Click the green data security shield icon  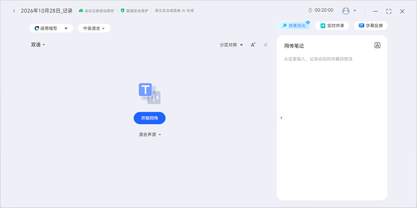point(123,11)
